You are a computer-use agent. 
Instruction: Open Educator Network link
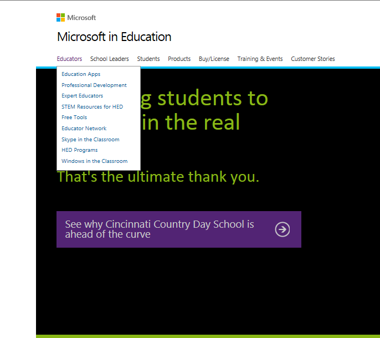coord(84,128)
